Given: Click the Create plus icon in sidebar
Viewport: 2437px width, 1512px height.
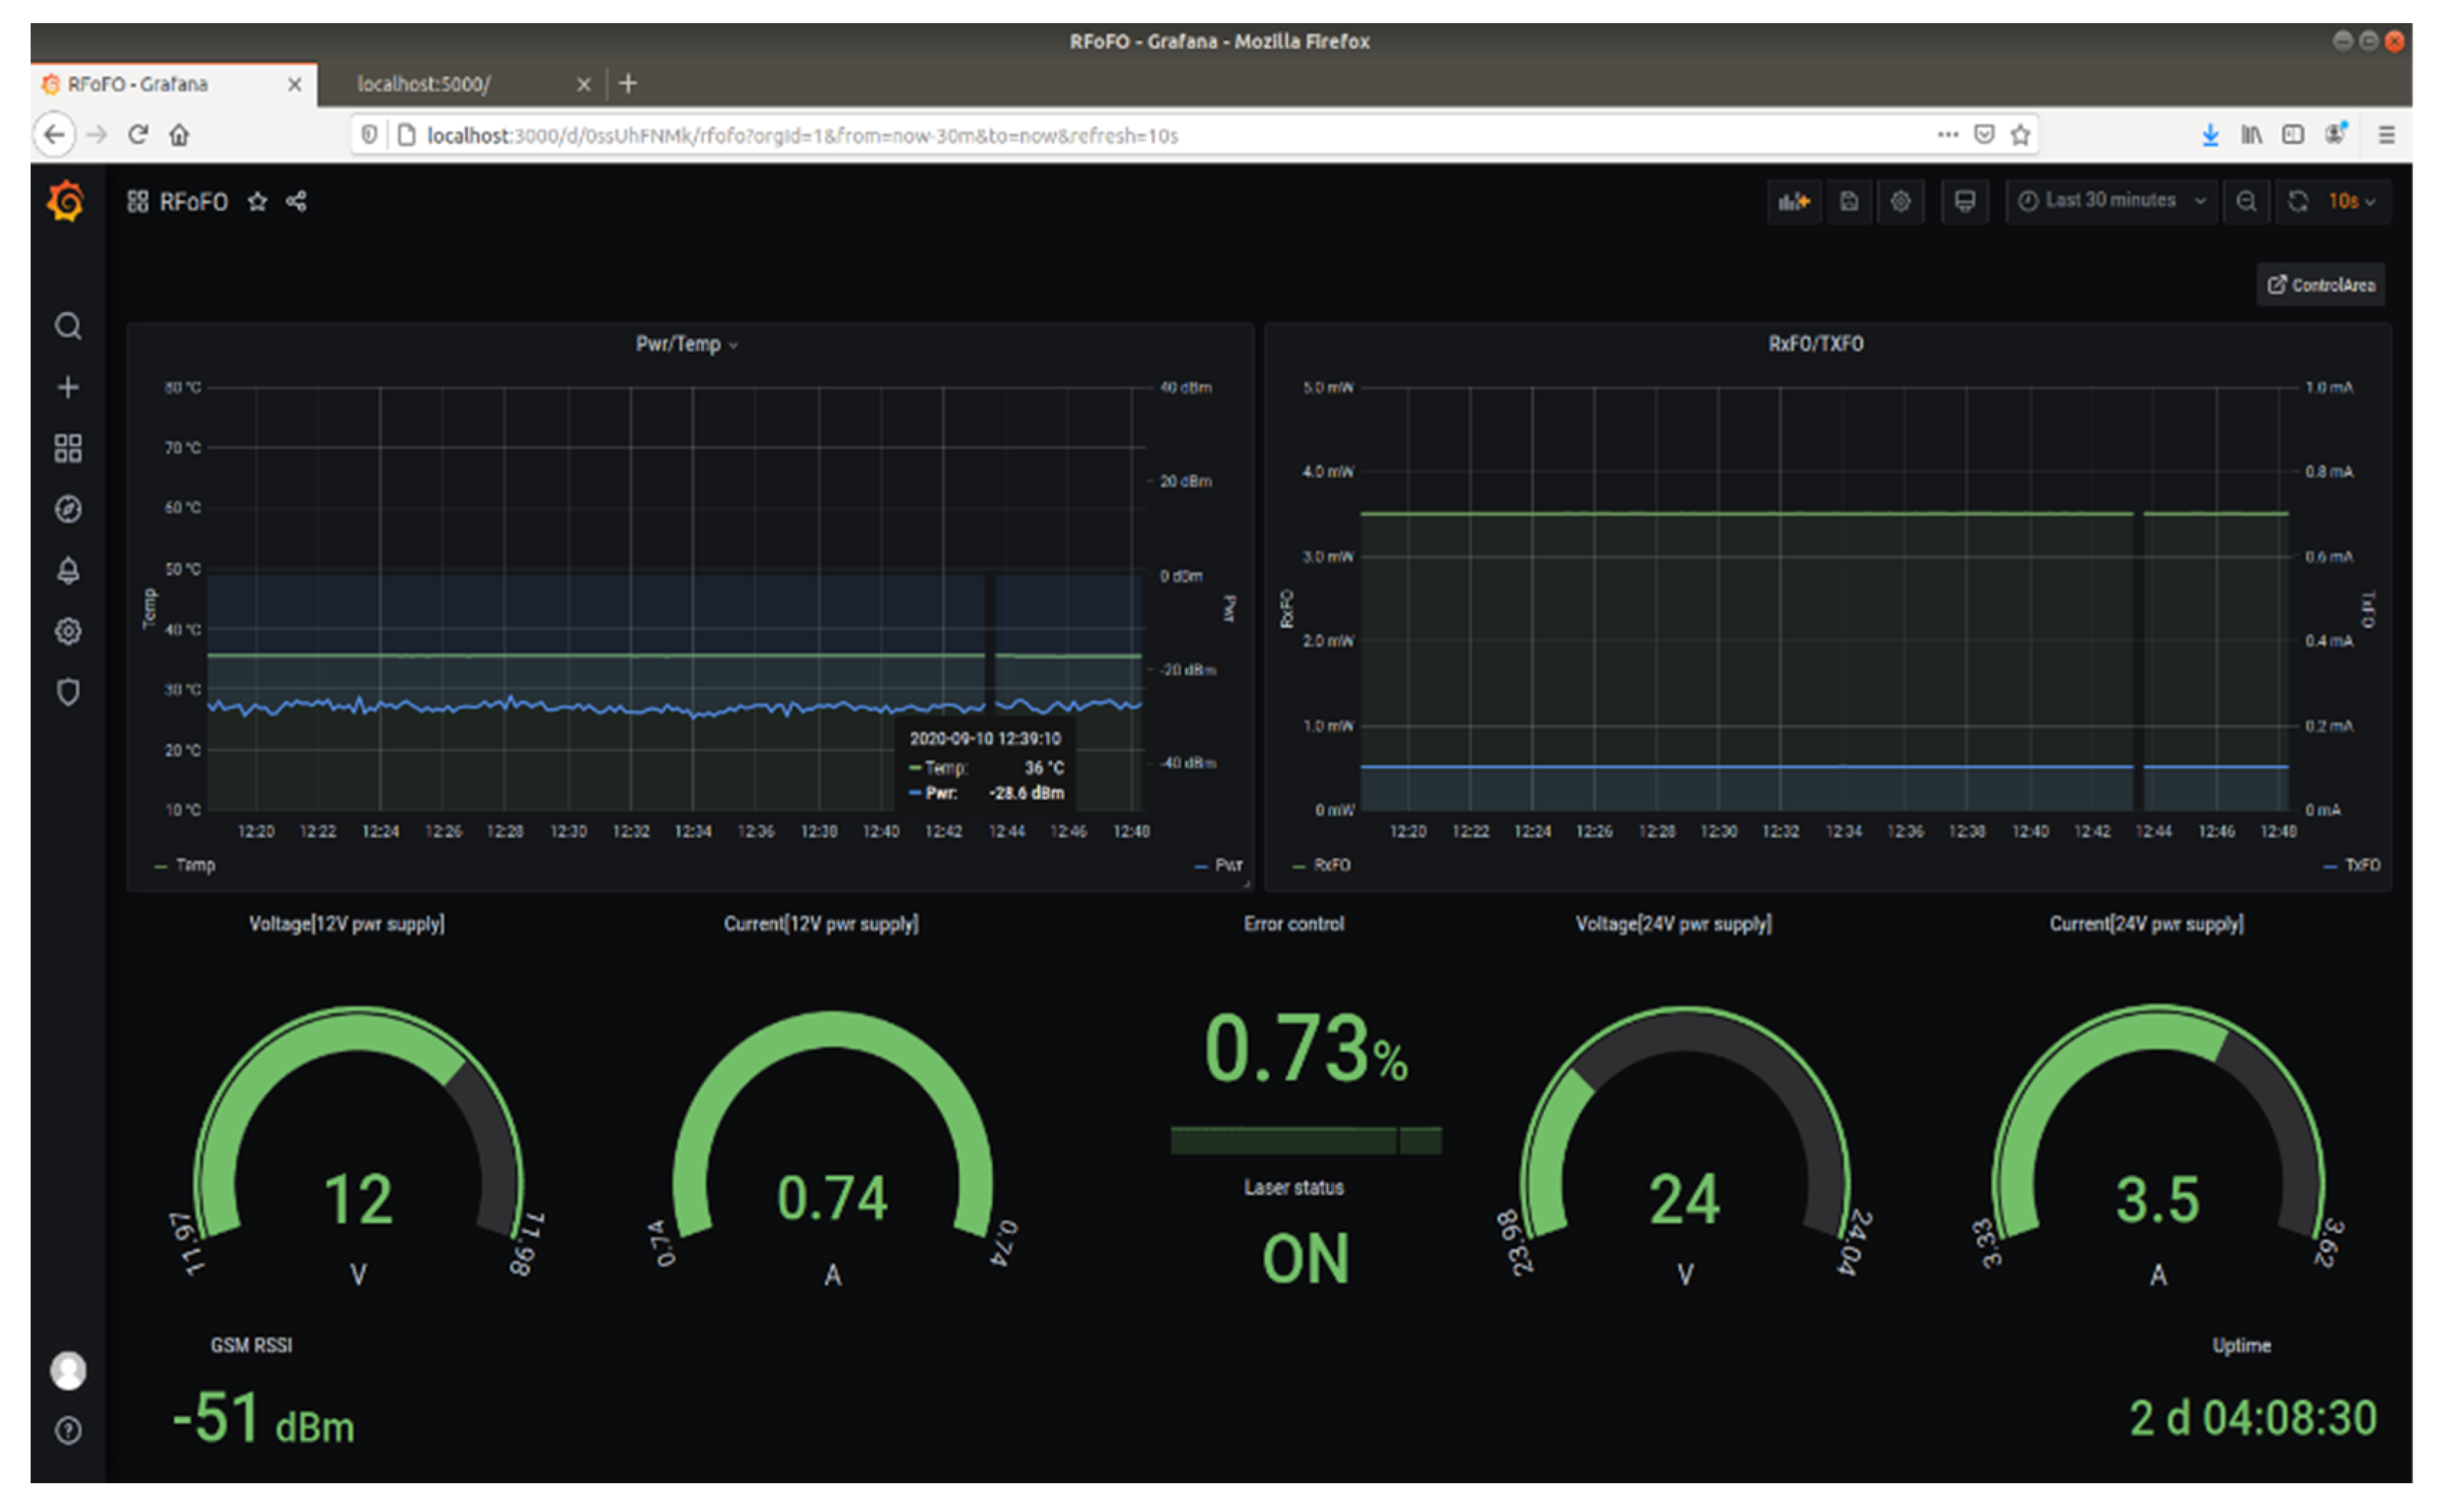Looking at the screenshot, I should [67, 387].
